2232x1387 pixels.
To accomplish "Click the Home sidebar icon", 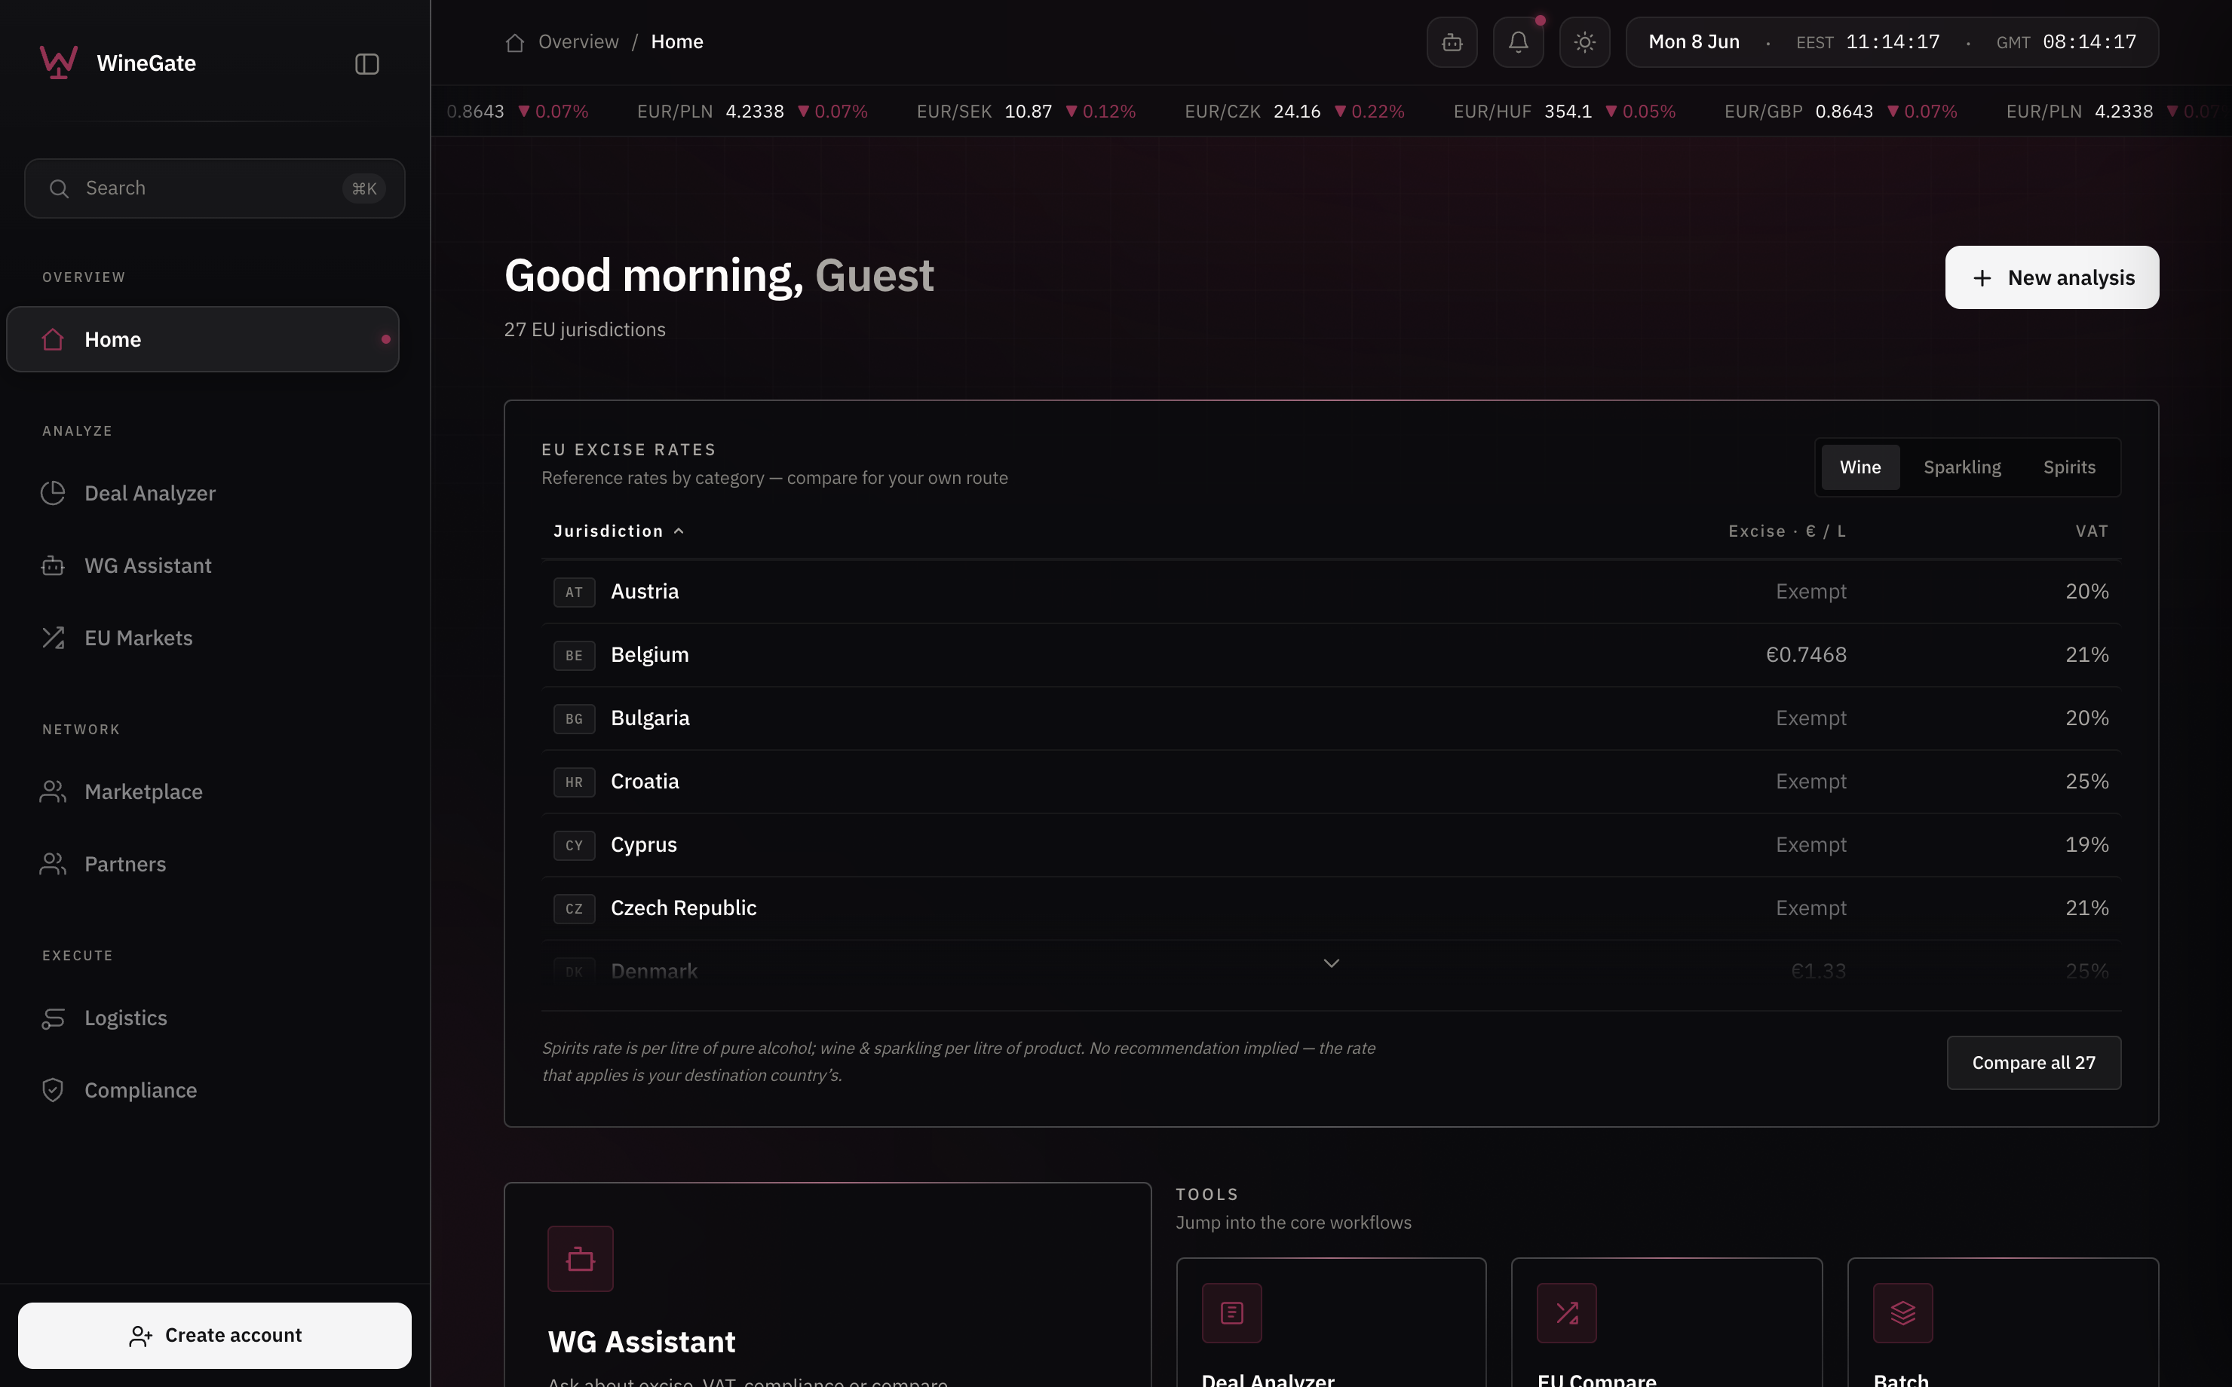I will click(x=54, y=339).
